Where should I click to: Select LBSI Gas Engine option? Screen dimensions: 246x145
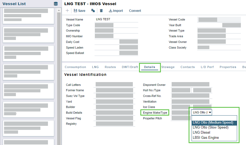tap(206, 138)
